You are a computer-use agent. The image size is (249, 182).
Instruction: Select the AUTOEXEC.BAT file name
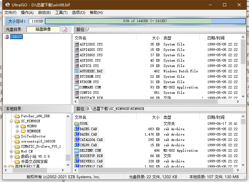[91, 71]
